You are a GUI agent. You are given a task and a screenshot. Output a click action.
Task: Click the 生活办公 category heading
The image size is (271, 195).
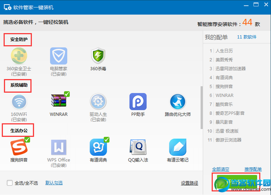point(19,131)
